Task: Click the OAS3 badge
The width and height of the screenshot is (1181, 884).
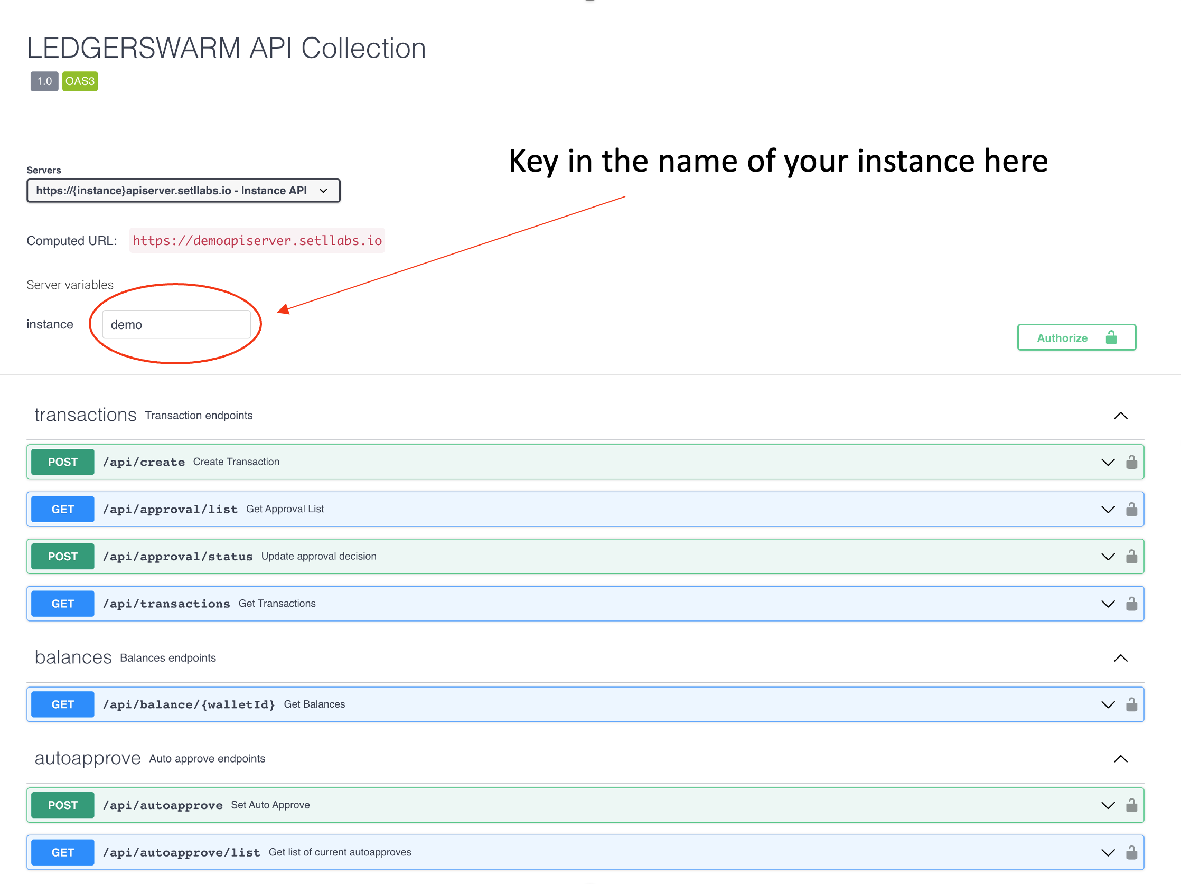Action: pos(80,81)
